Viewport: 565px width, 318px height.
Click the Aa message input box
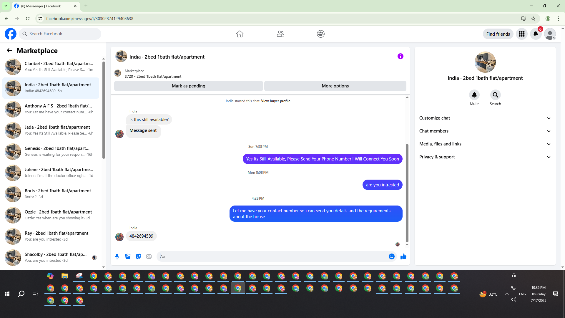pyautogui.click(x=272, y=256)
